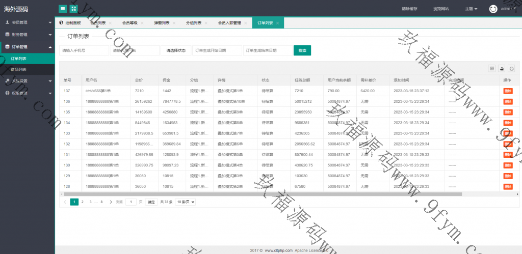Open the 主题 theme dropdown
522x254 pixels.
471,9
